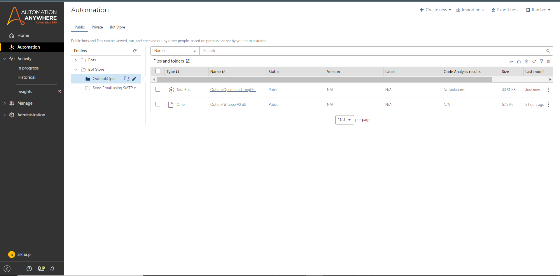Open the OutlookOperationsUsingDLL bot link
The image size is (560, 276).
[233, 90]
